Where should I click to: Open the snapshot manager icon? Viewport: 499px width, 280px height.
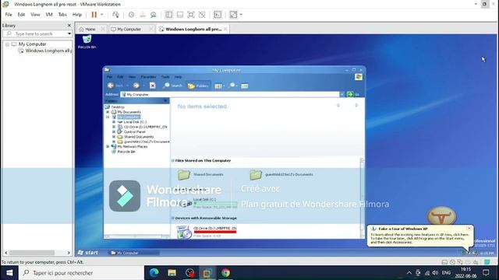[x=154, y=15]
